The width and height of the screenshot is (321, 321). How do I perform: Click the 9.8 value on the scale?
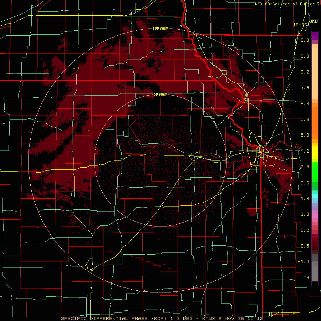coord(305,40)
